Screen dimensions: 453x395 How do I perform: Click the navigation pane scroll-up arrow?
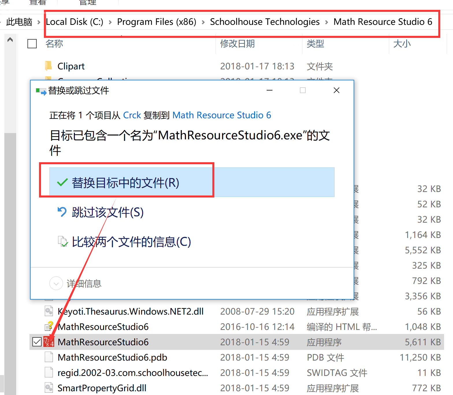10,40
